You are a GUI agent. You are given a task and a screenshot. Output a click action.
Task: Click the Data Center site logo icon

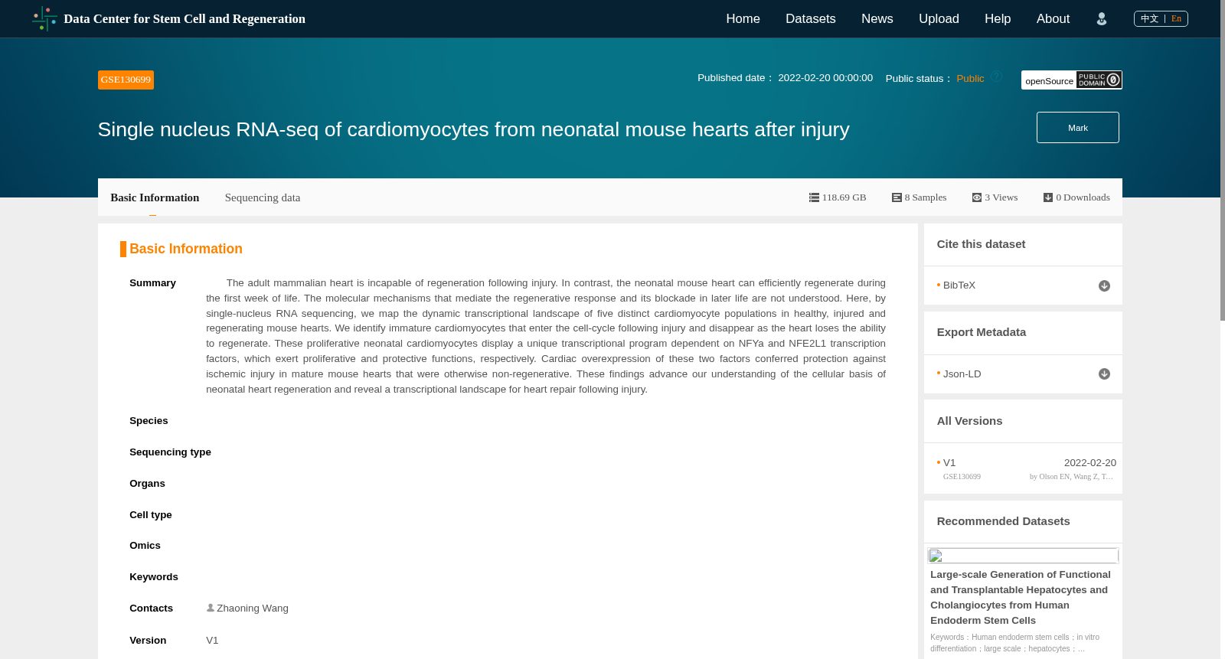click(x=44, y=18)
